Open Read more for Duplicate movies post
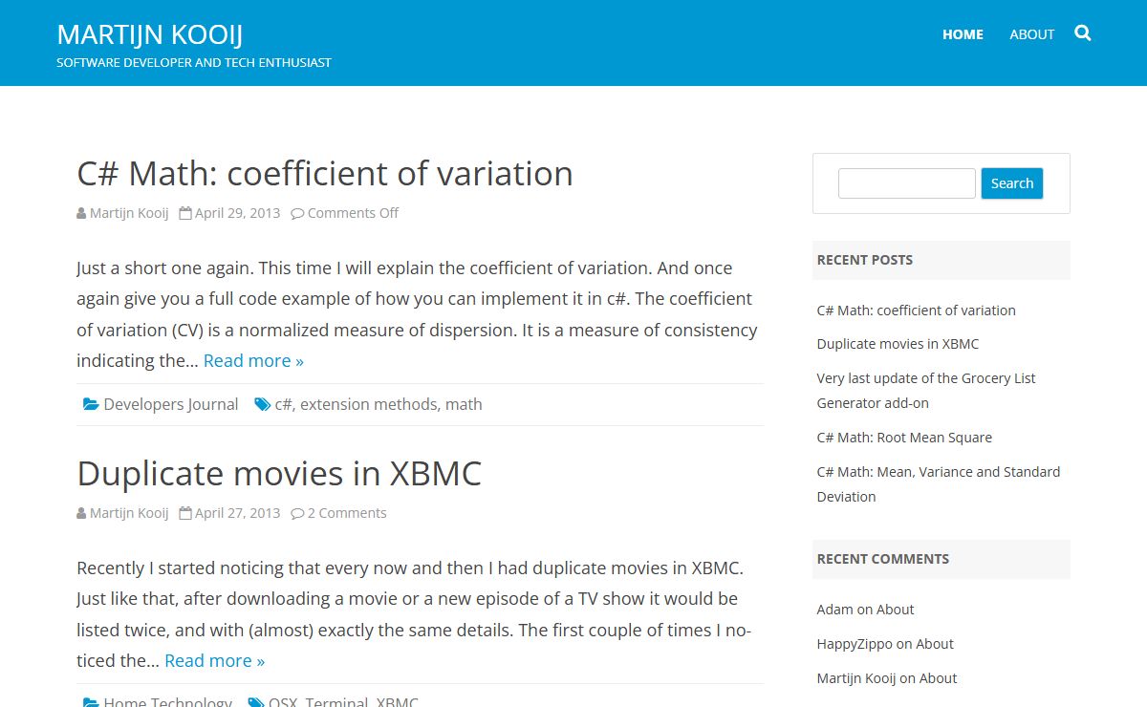Image resolution: width=1147 pixels, height=707 pixels. 214,660
